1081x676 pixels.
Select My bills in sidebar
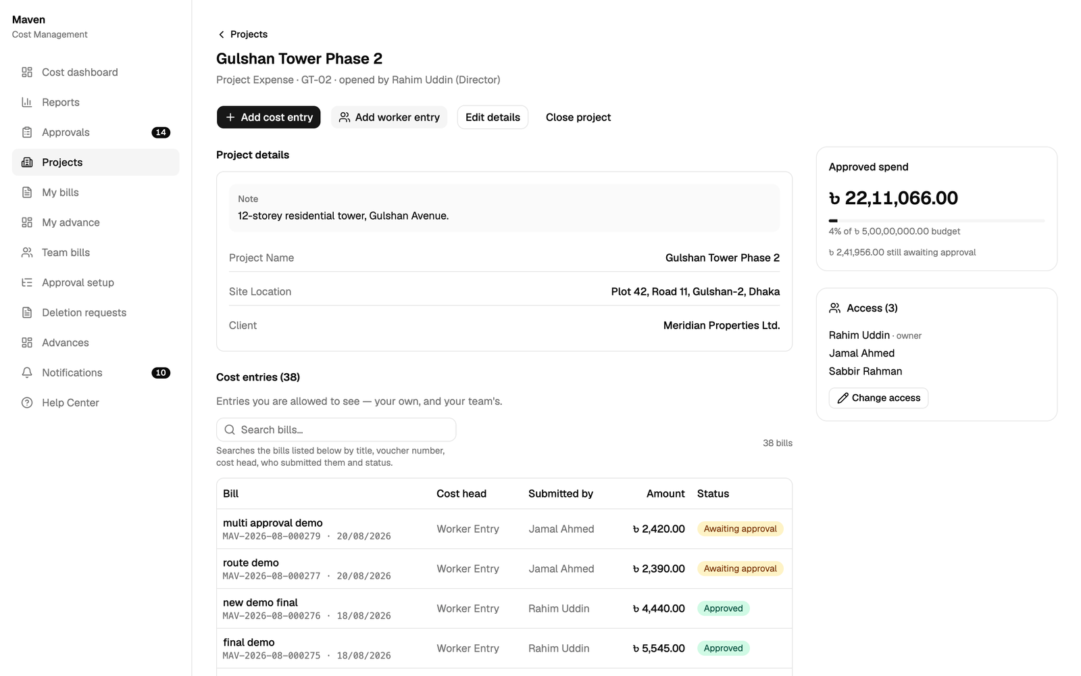coord(96,193)
